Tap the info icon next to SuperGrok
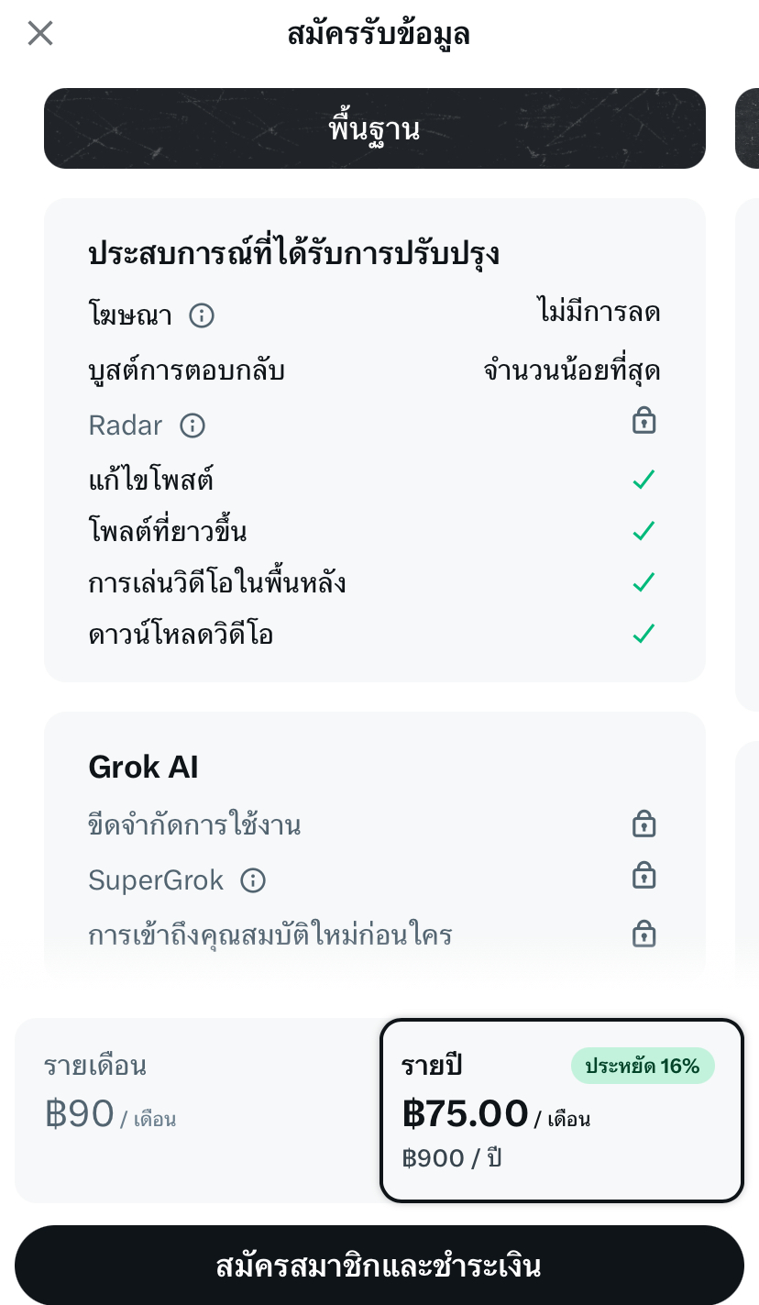Viewport: 759px width, 1305px height. tap(253, 880)
